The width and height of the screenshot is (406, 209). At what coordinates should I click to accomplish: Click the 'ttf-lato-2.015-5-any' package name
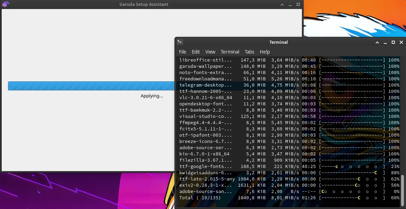(x=207, y=179)
